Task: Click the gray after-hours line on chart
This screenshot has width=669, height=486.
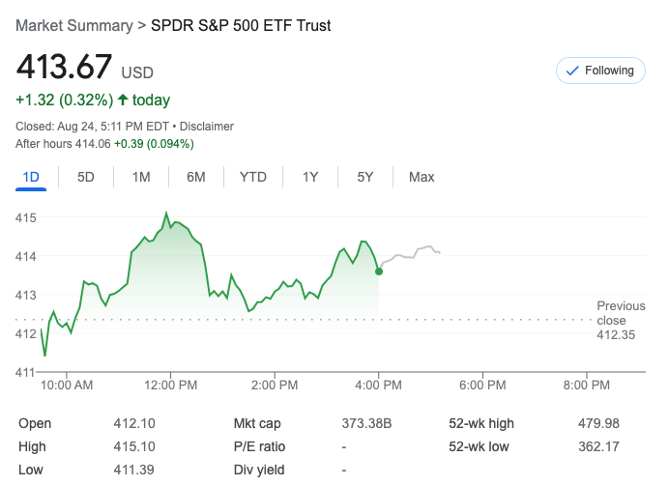Action: coord(411,253)
